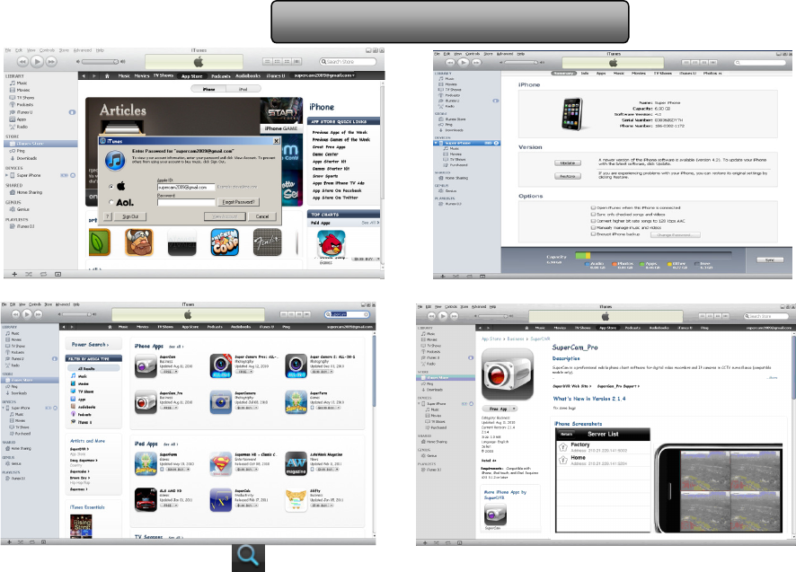Open the Advanced menu in the iPhone summary window
This screenshot has width=796, height=572.
(x=504, y=54)
